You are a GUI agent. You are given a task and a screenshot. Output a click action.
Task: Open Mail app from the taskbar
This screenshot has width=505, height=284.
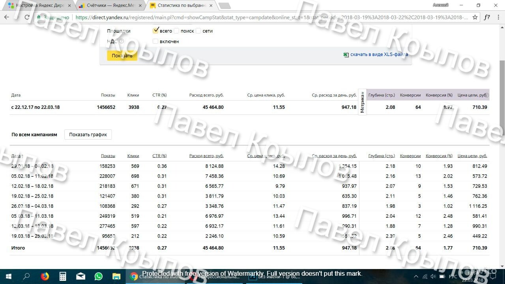(x=80, y=277)
